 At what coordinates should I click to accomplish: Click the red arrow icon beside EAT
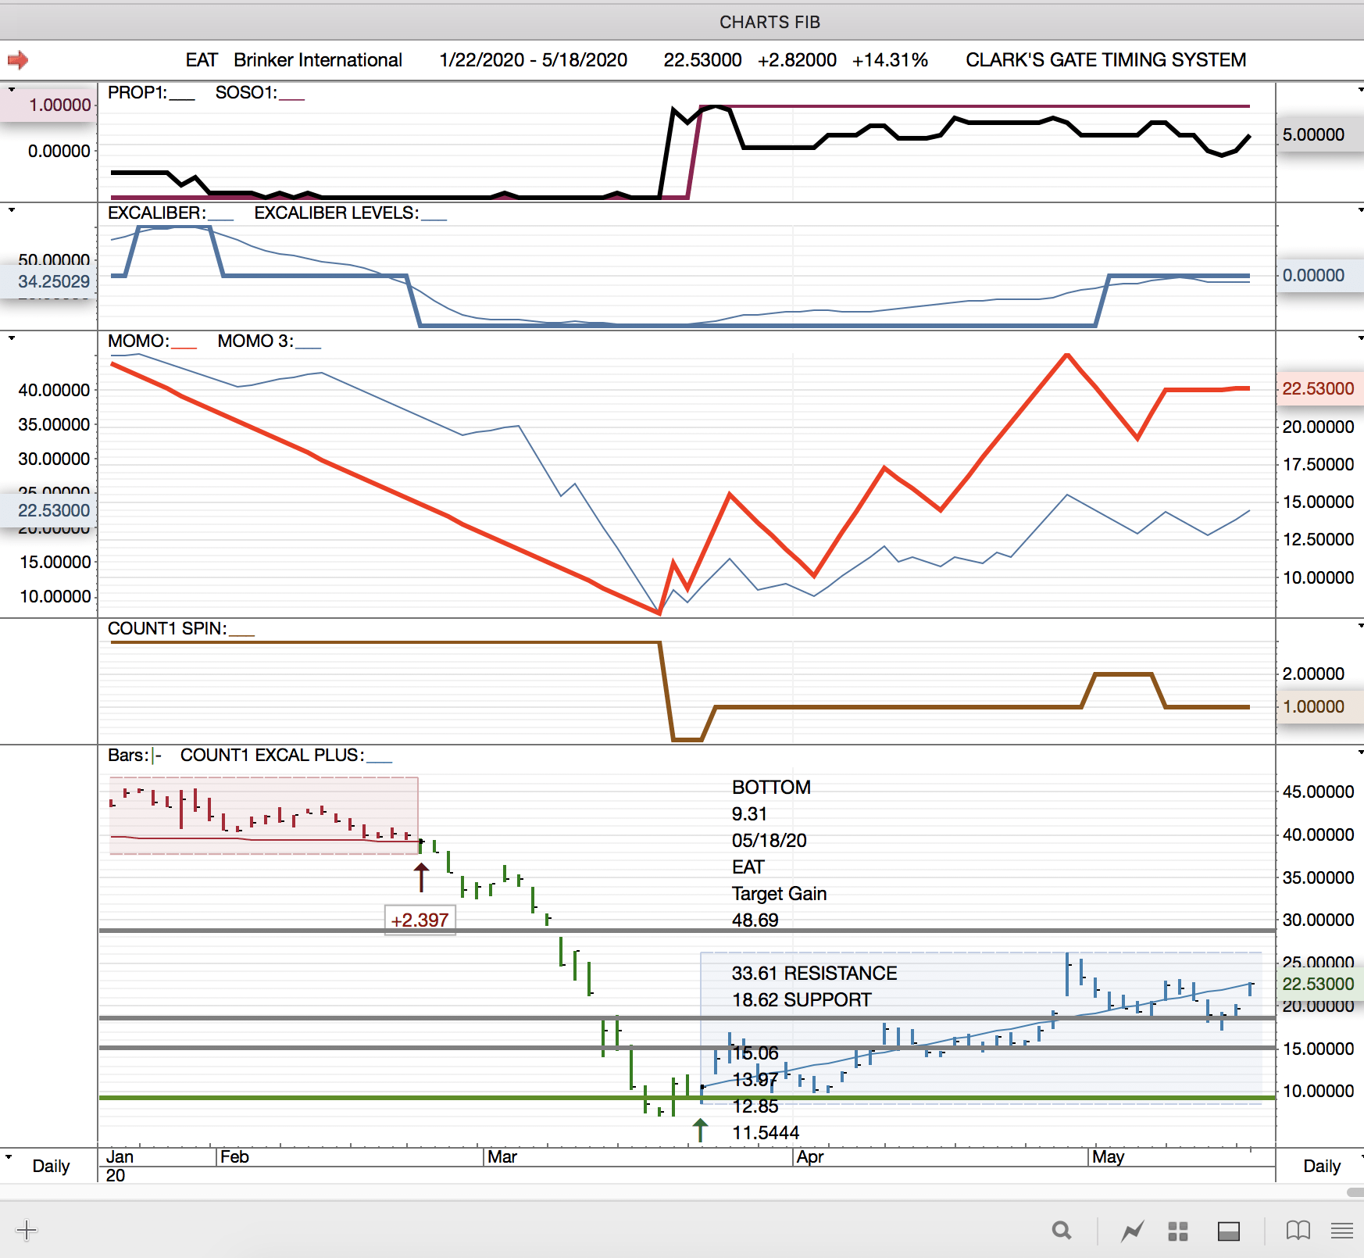click(x=18, y=60)
